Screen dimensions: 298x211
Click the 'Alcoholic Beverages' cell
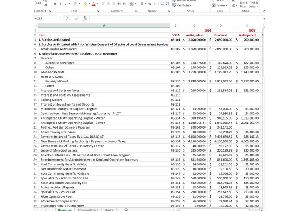pyautogui.click(x=104, y=63)
